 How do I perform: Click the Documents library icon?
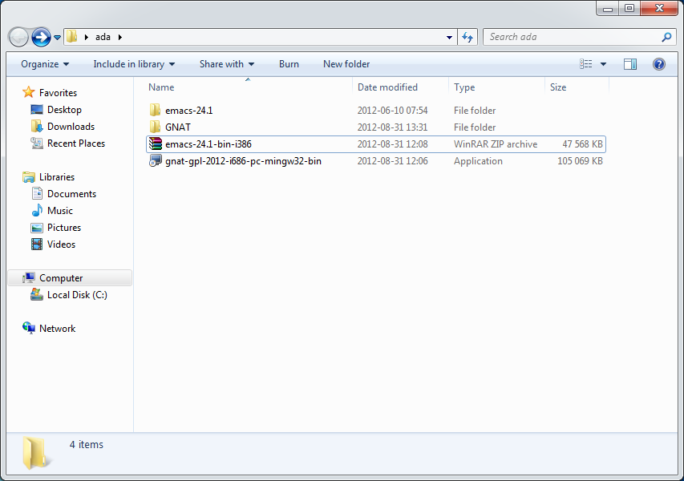37,193
